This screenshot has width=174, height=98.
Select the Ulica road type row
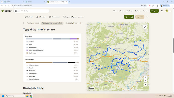[x=52, y=44]
